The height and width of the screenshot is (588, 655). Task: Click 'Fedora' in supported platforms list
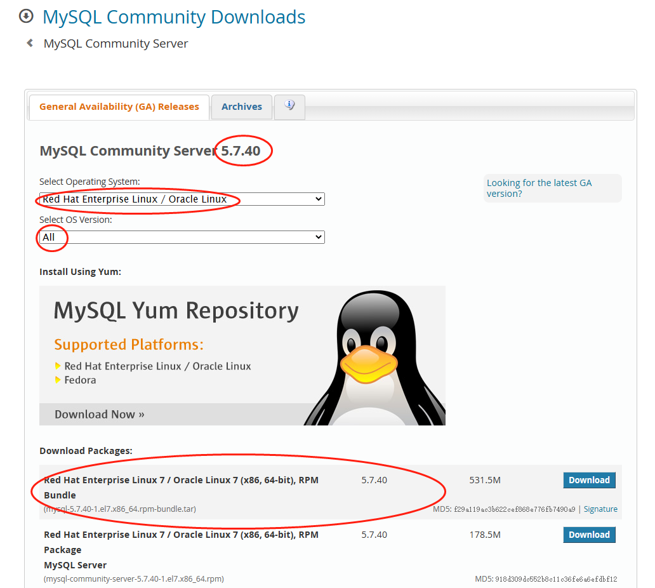80,380
